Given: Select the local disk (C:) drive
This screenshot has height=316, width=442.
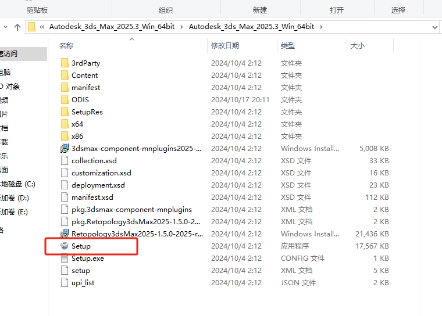Looking at the screenshot, I should coord(18,184).
